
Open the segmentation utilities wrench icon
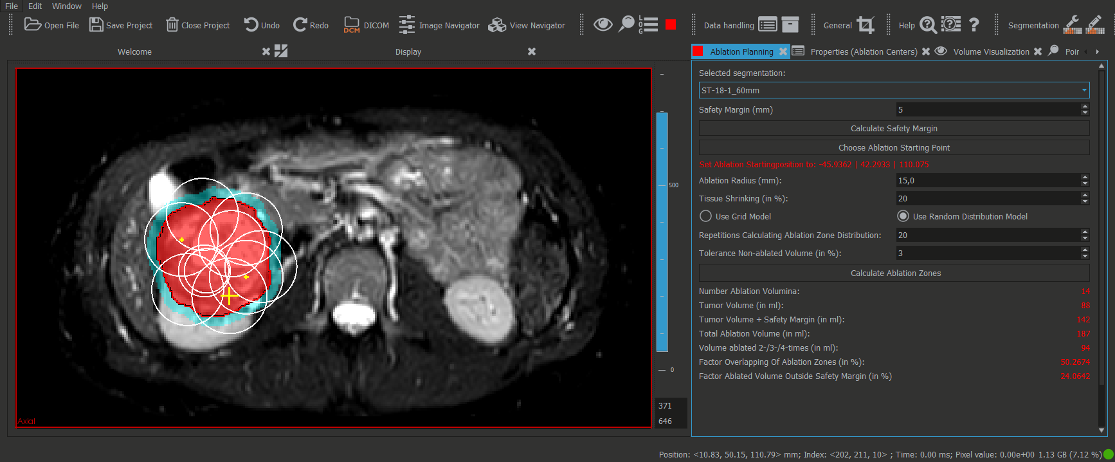click(x=1072, y=25)
